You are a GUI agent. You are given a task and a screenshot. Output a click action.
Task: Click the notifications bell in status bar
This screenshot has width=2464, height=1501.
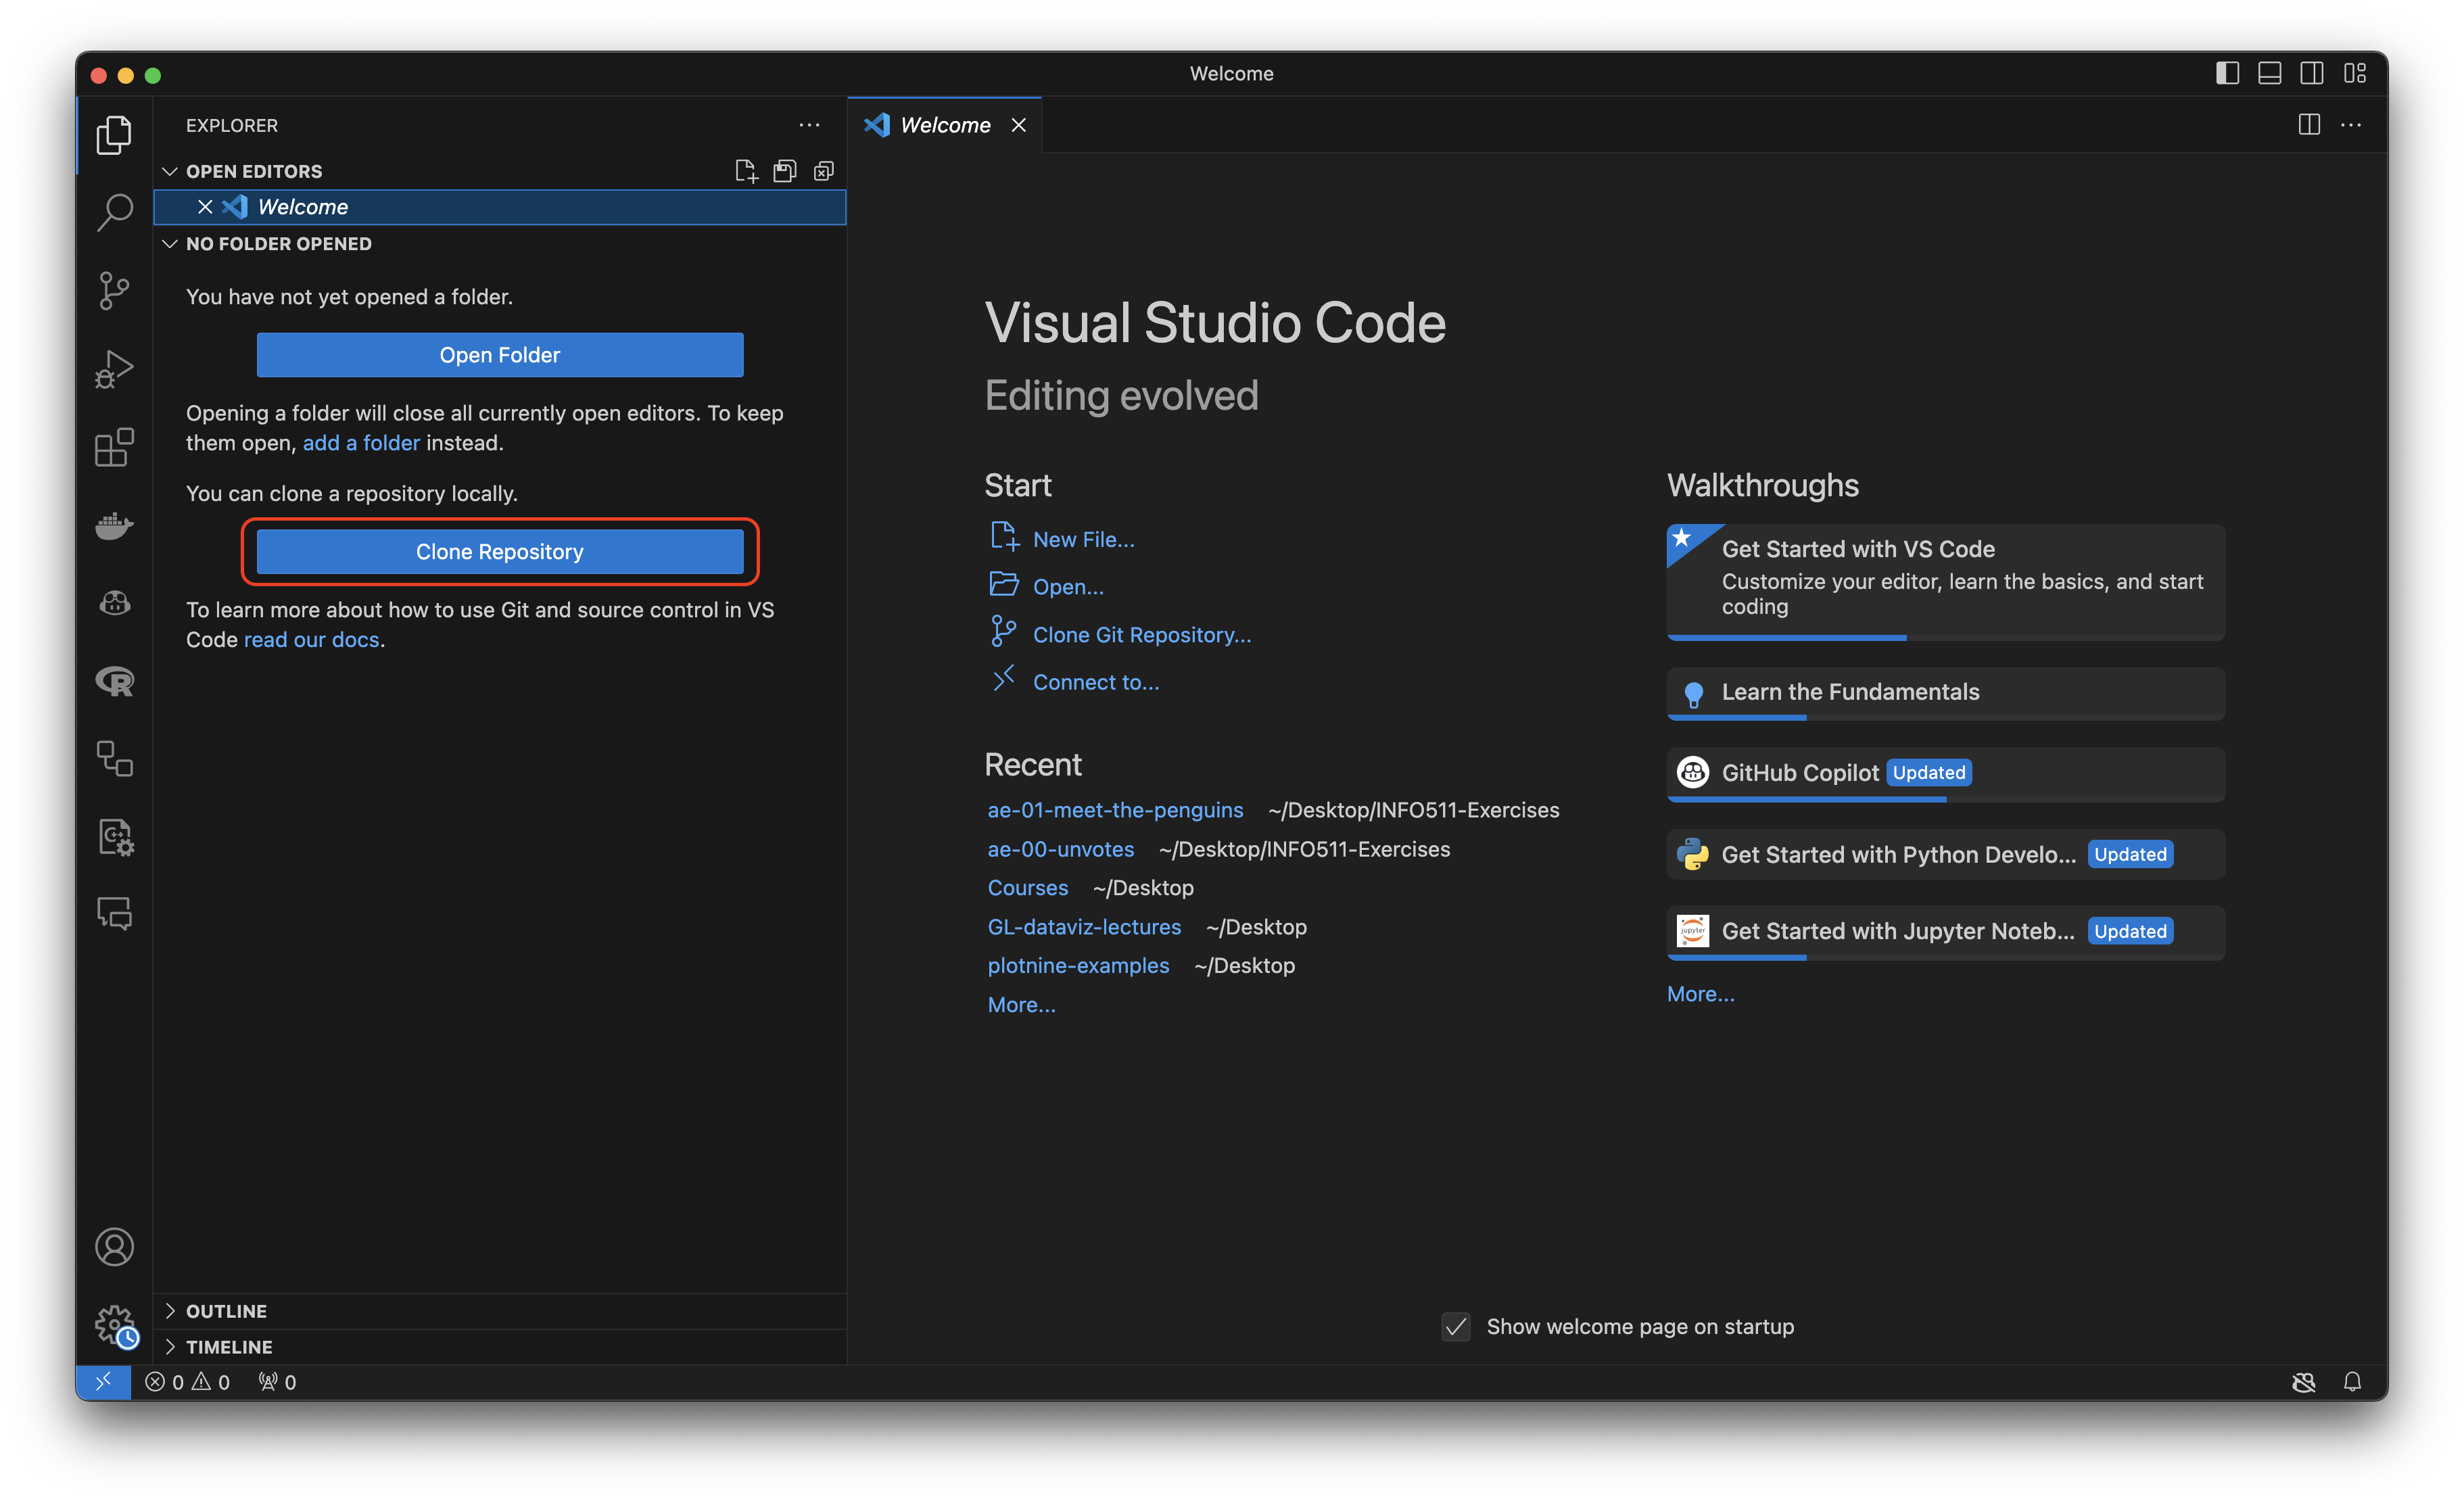[x=2352, y=1382]
